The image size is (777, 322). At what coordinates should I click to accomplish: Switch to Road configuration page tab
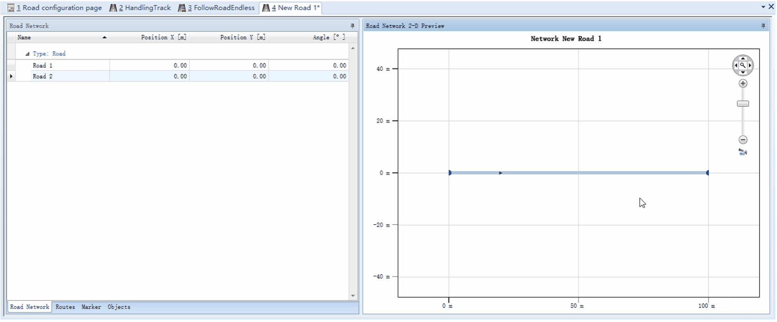coord(54,8)
